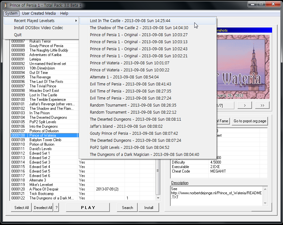283x225 pixels.
Task: Click the Description box scroll up arrow
Action: click(x=265, y=189)
